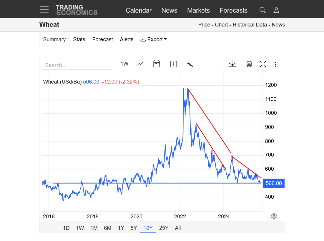Image resolution: width=324 pixels, height=241 pixels.
Task: Switch to the Forecast tab
Action: 102,39
